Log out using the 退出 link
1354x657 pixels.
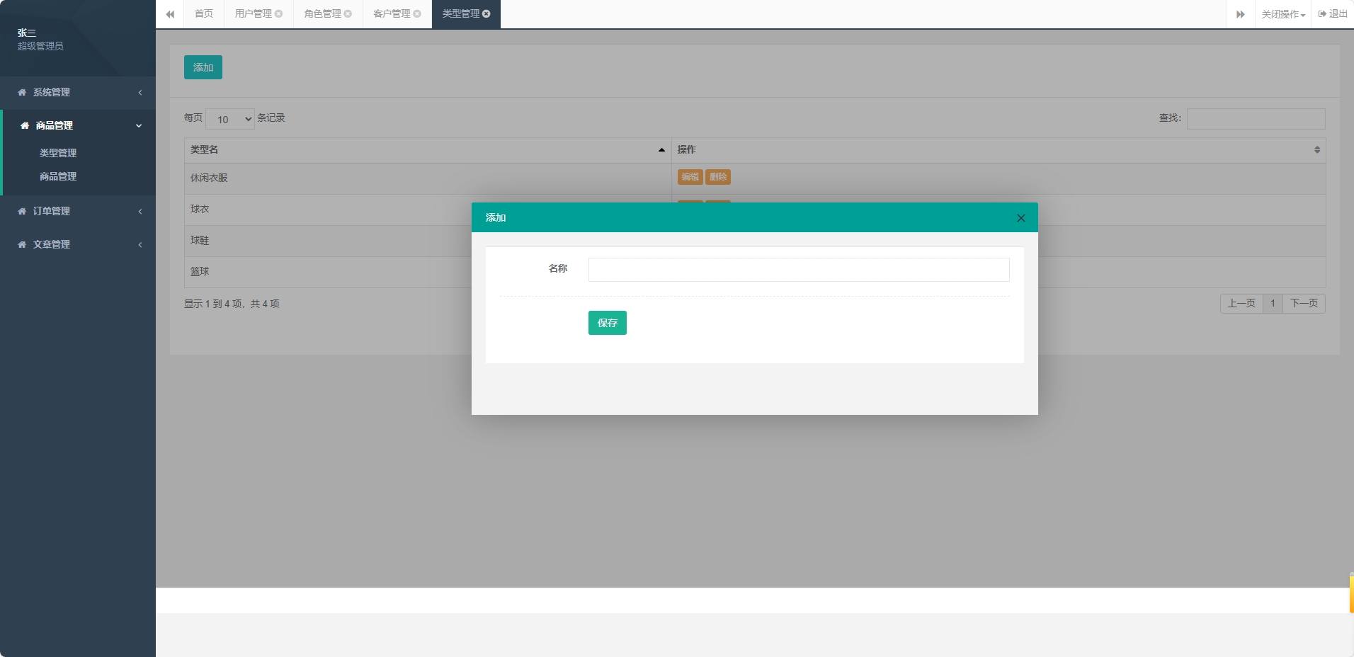tap(1333, 14)
